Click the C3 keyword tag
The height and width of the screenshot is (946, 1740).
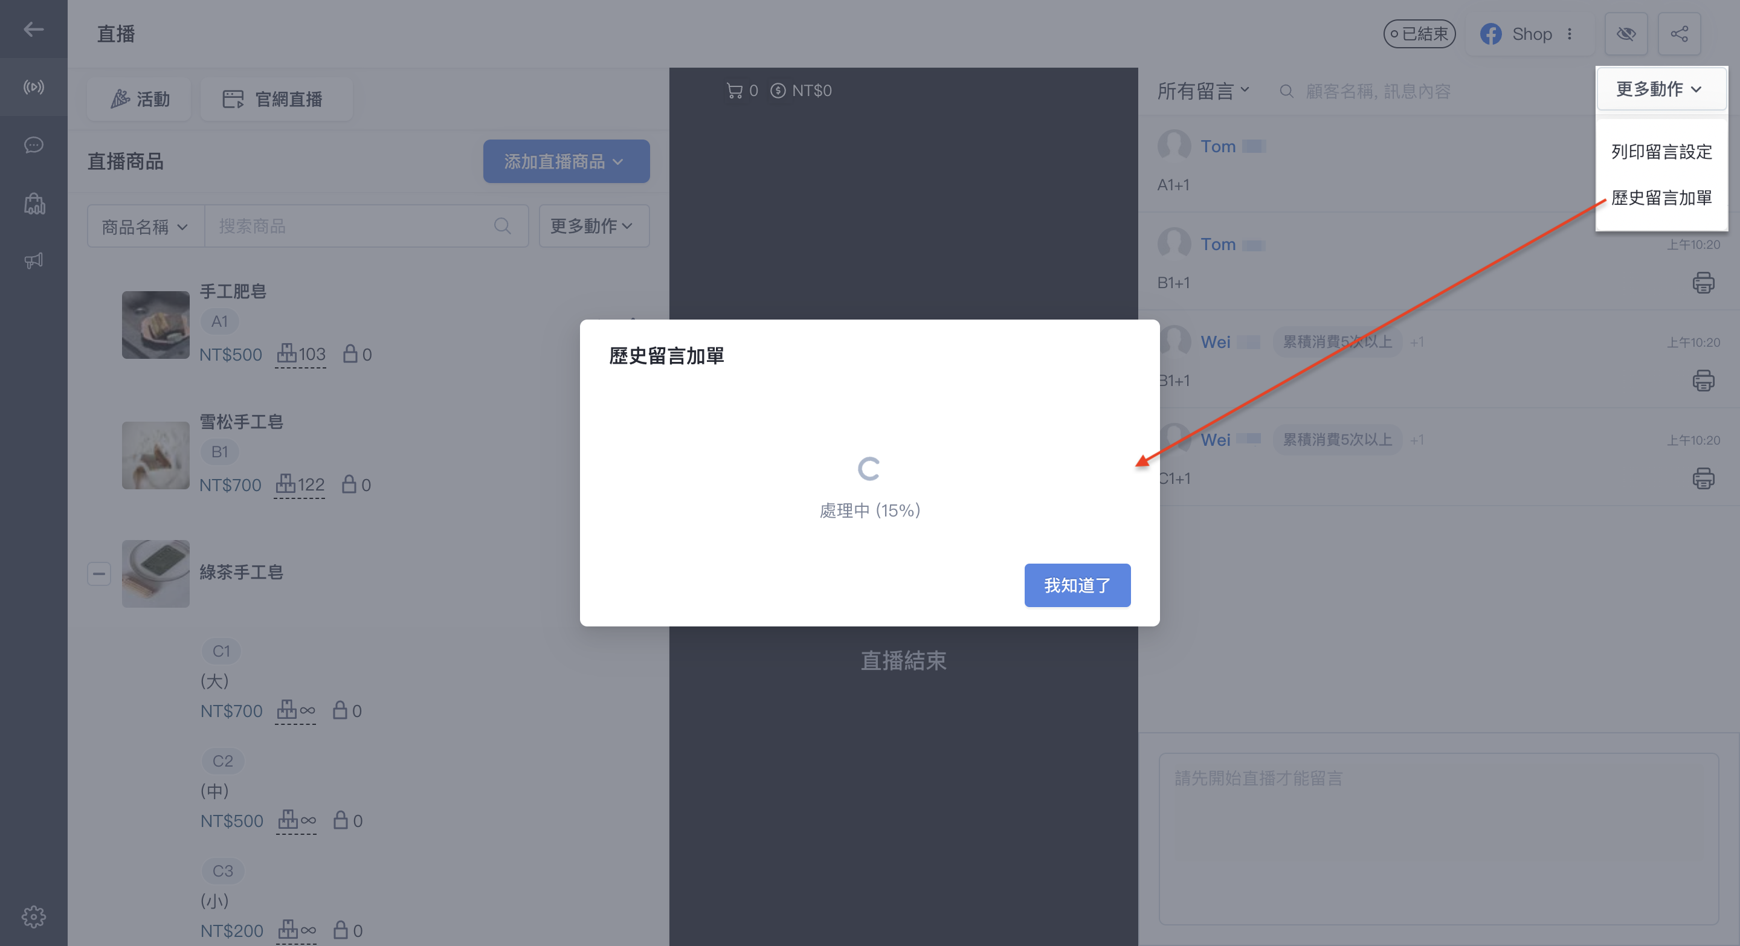(x=222, y=871)
